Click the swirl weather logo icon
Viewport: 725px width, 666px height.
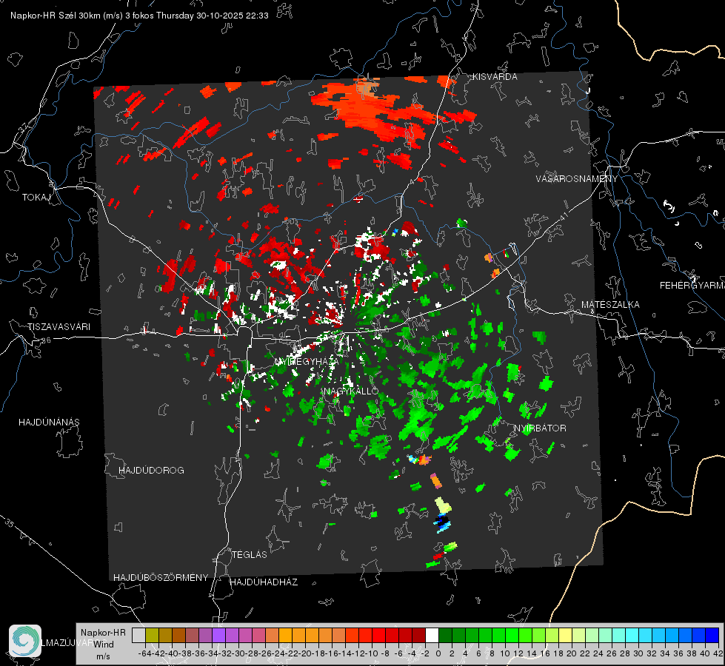[25, 641]
